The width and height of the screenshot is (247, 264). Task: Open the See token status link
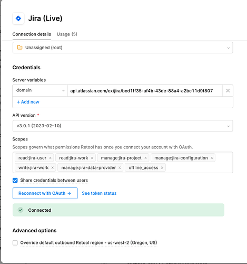click(x=99, y=193)
